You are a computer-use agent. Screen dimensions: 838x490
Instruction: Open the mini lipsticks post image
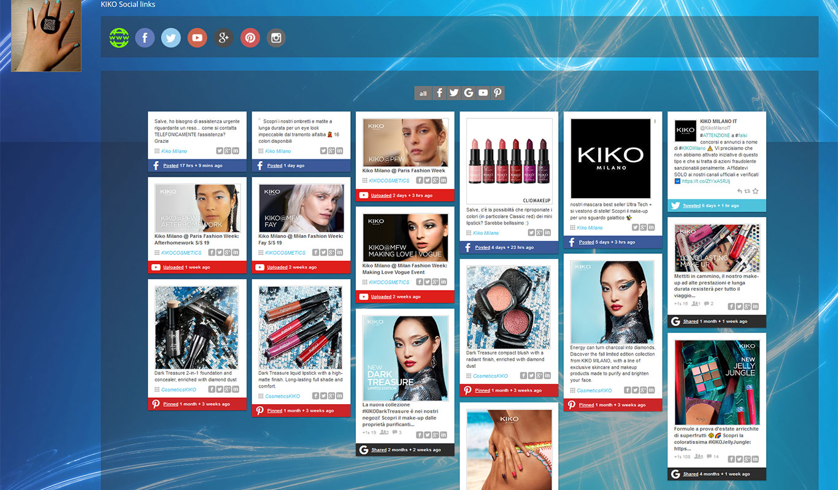(509, 161)
